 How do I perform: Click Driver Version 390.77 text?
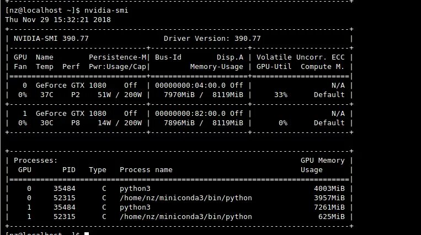point(212,39)
